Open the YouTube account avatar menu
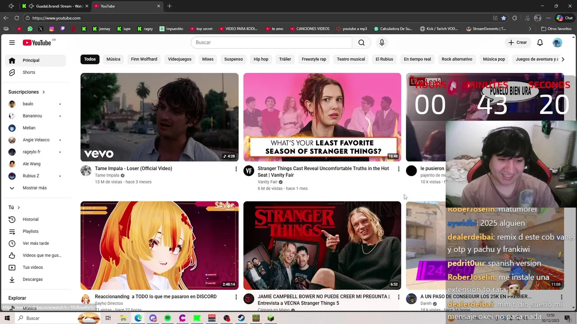Viewport: 577px width, 324px height. [x=558, y=42]
